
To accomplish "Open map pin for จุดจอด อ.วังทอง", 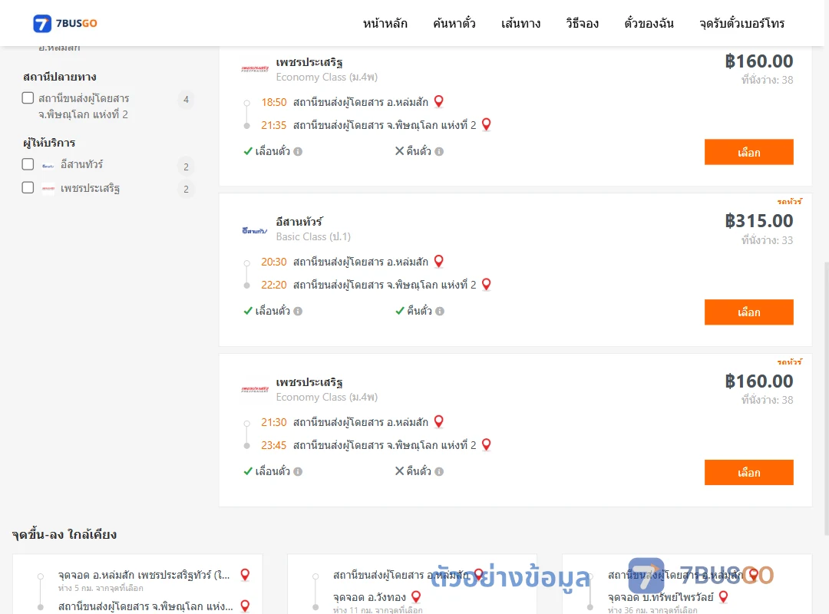I will pyautogui.click(x=416, y=596).
